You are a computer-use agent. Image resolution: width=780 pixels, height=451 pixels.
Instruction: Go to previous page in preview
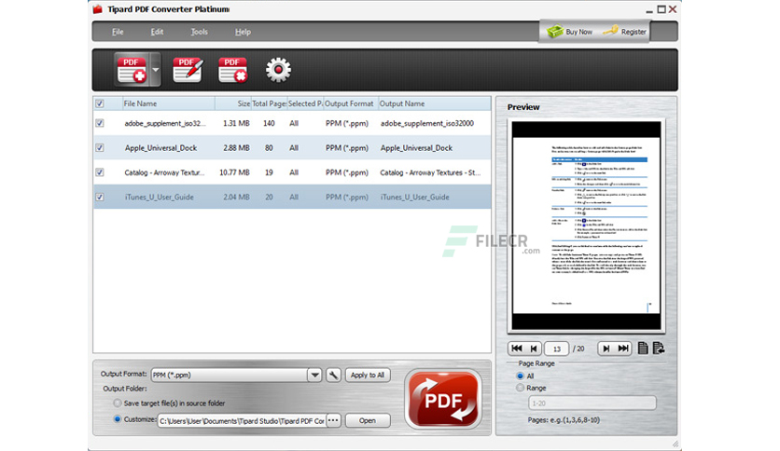534,348
